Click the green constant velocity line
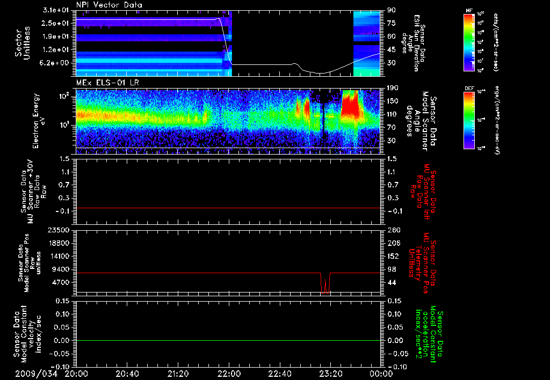 [228, 340]
